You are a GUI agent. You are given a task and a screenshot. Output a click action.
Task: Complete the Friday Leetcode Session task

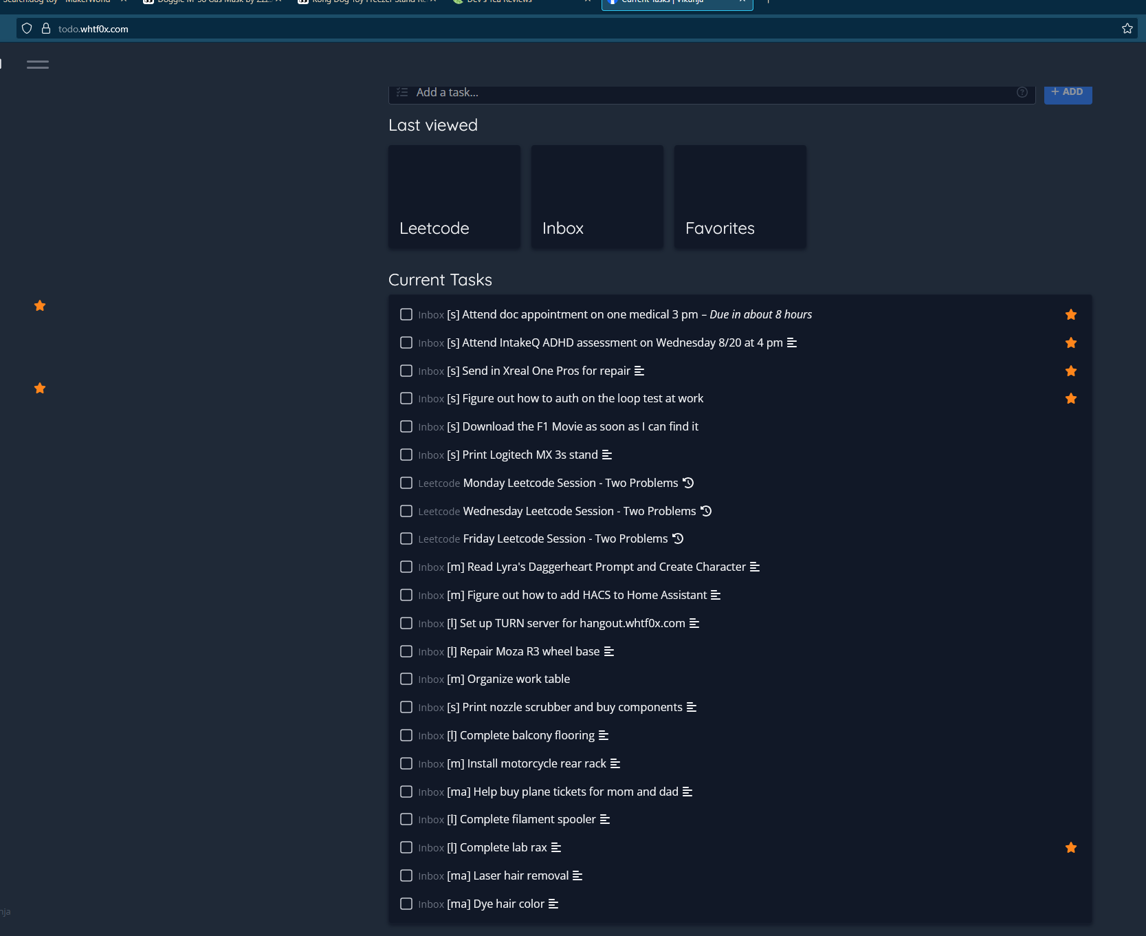pyautogui.click(x=406, y=539)
